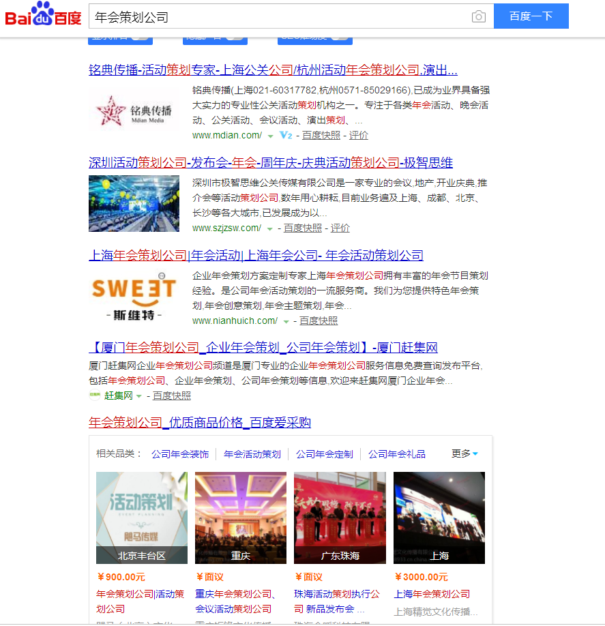Open 百度快照 for the nianhuich.com result
605x626 pixels.
pyautogui.click(x=319, y=321)
